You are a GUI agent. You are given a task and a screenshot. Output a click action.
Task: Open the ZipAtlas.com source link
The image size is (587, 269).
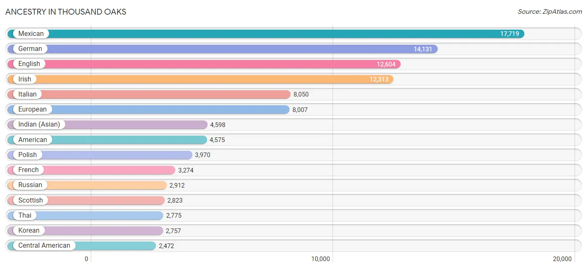coord(550,12)
